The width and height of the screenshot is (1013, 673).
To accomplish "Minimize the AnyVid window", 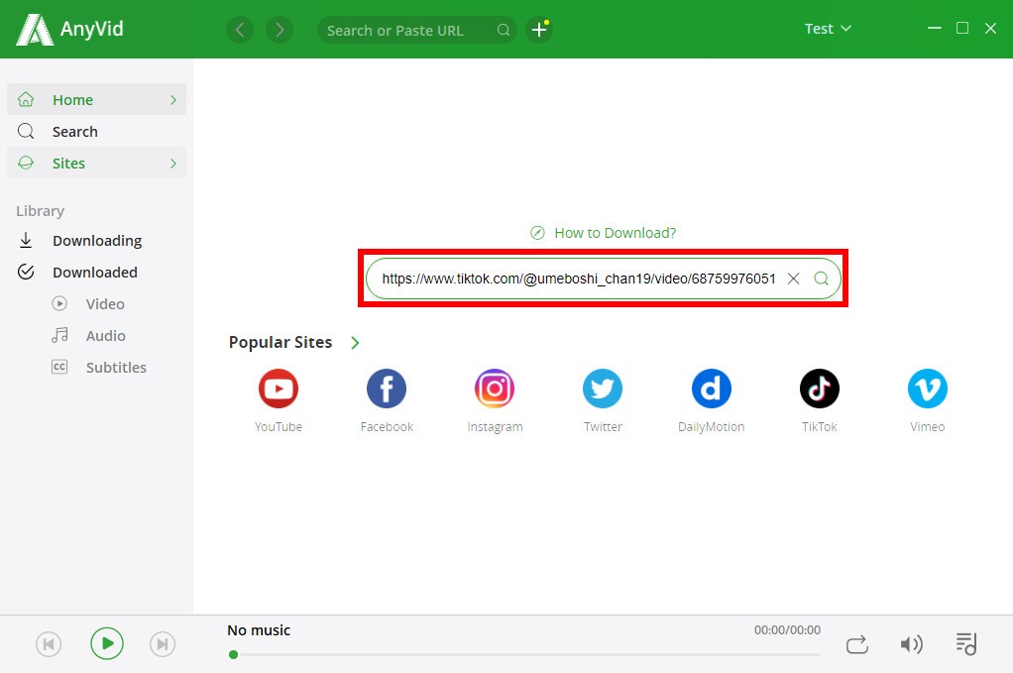I will [934, 28].
